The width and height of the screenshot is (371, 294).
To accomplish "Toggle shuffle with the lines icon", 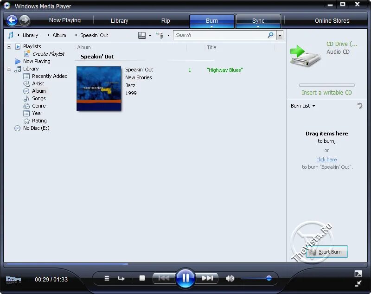I will [x=107, y=278].
